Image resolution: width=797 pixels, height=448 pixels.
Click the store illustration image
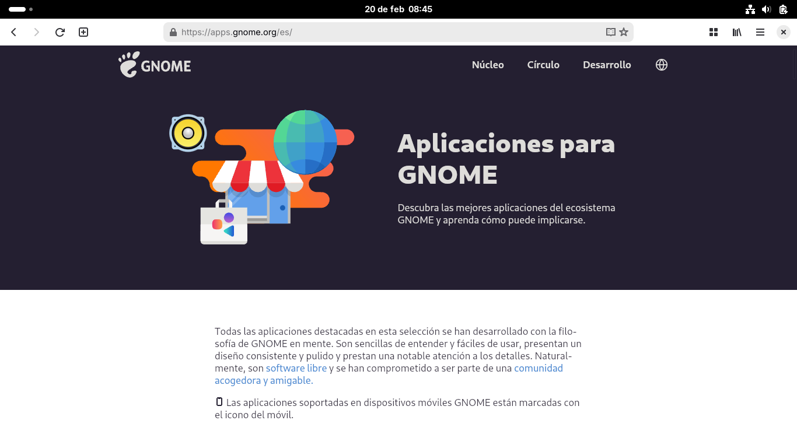[262, 177]
